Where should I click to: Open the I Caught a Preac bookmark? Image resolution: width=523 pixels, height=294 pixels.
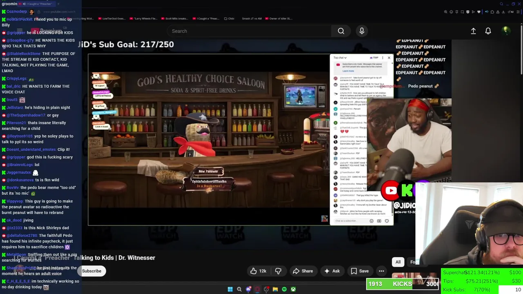click(x=206, y=18)
